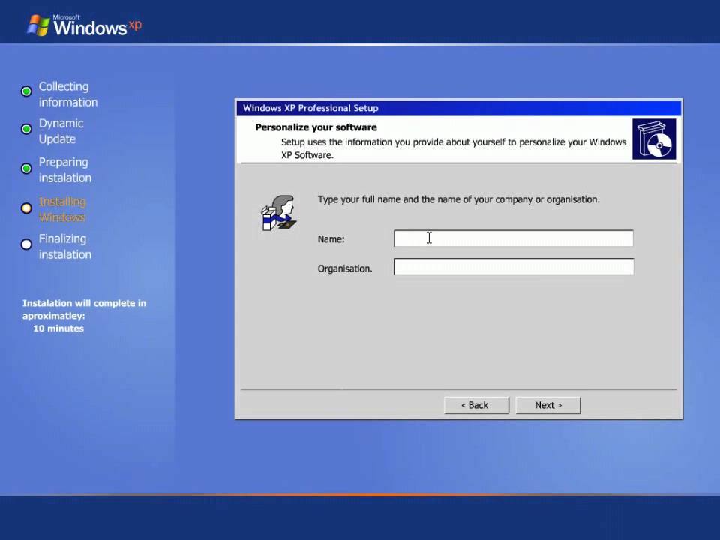Click the Windows XP flag logo

point(38,25)
